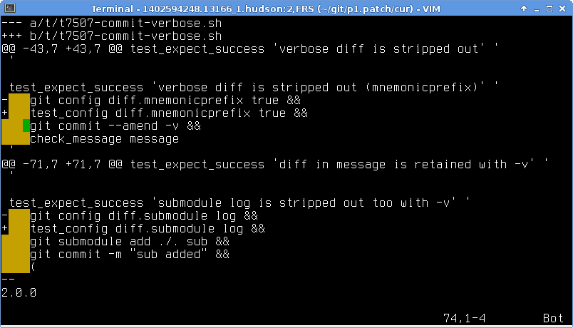The width and height of the screenshot is (573, 328).
Task: Click the '--- a/t/t7507-commit-verbose.sh' line
Action: pos(112,24)
